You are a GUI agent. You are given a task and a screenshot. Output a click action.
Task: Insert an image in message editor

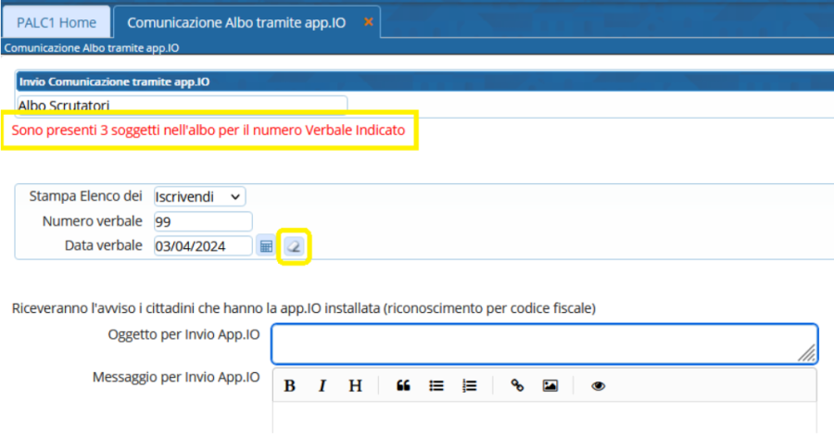550,386
